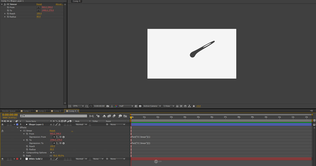316x166 pixels.
Task: Hide Shape Layer 1 using its eye icon
Action: (2, 124)
